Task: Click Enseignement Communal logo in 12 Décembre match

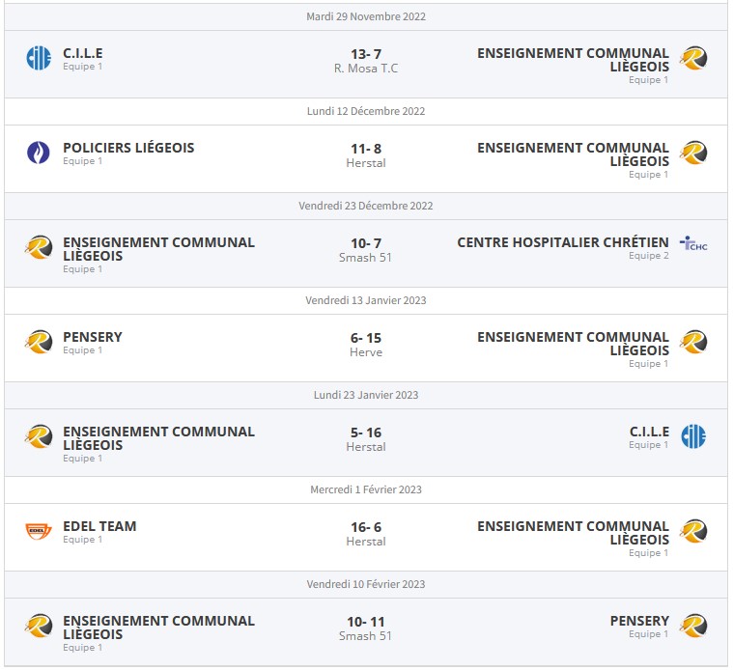Action: click(x=693, y=153)
